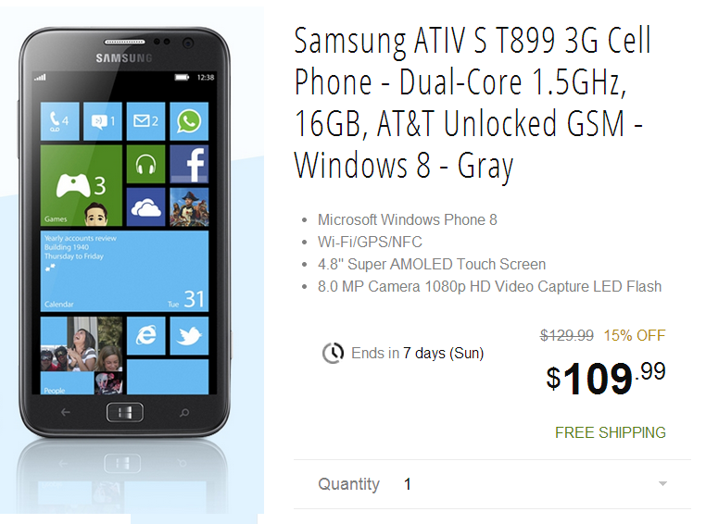Click the Quantity dropdown arrow

coord(662,484)
